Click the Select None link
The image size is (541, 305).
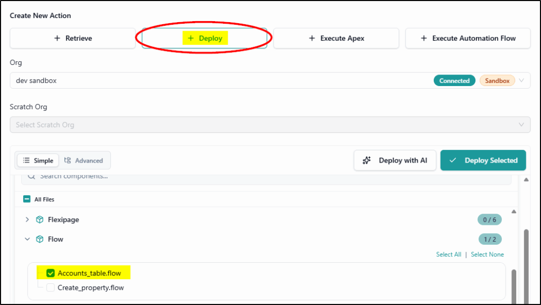487,254
